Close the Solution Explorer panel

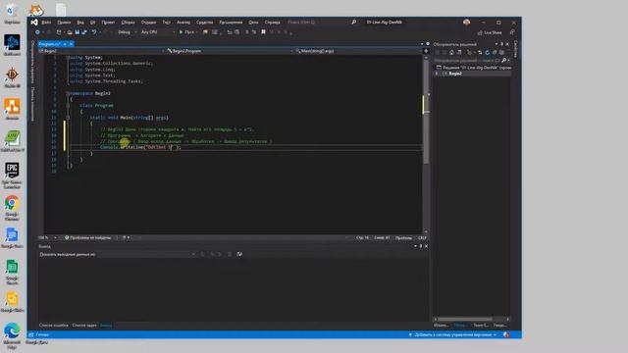click(507, 44)
